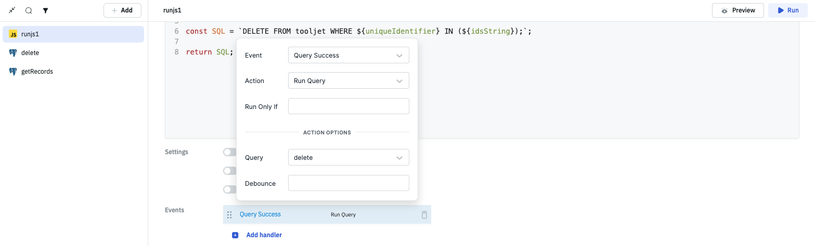Click the Add handler link
This screenshot has width=815, height=246.
click(x=264, y=235)
